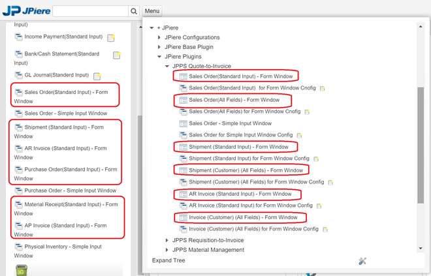
Task: Click the tools icon beside Expand Tree
Action: coord(362,261)
